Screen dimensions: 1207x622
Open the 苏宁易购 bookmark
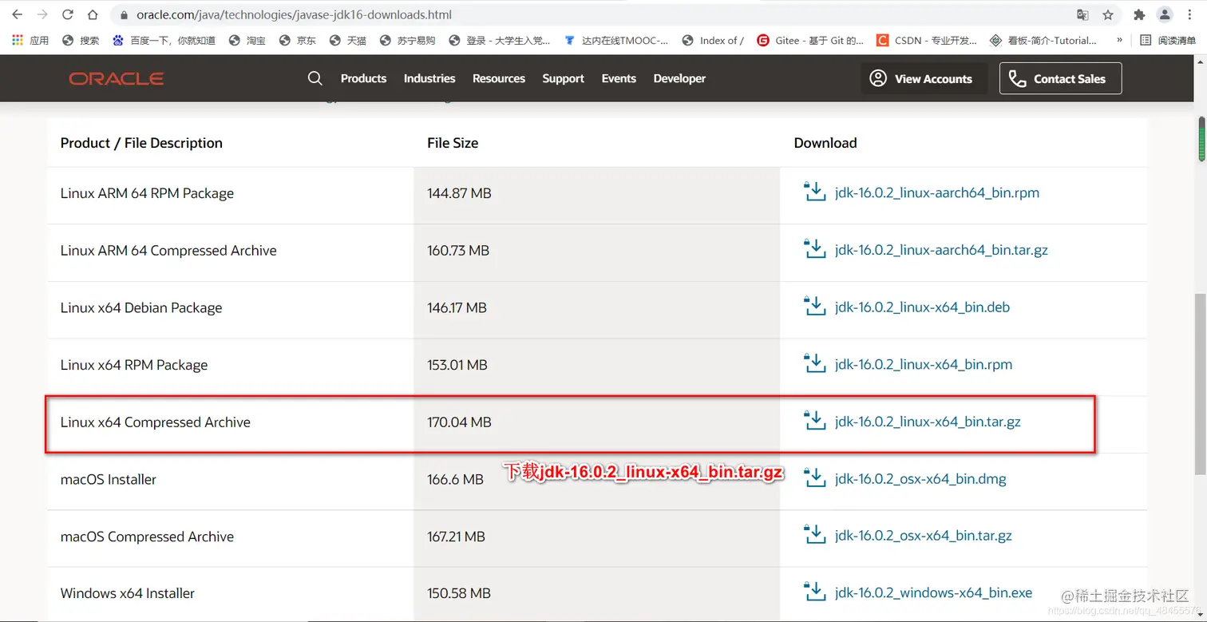[407, 40]
